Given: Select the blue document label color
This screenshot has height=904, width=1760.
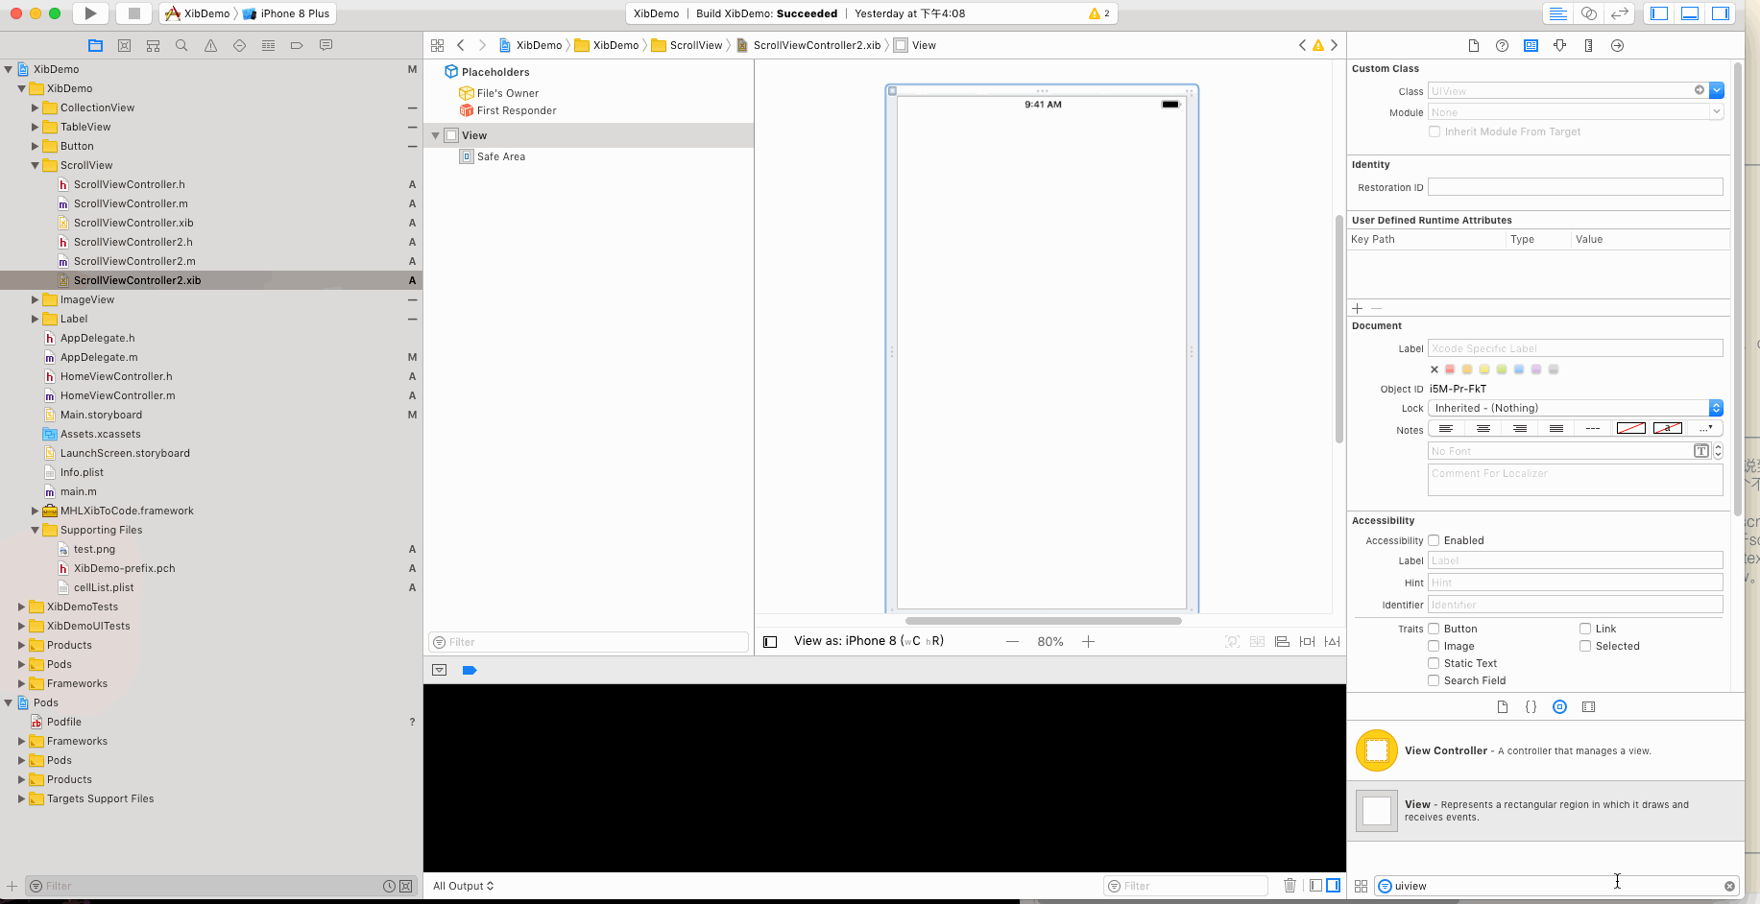Looking at the screenshot, I should click(x=1519, y=369).
